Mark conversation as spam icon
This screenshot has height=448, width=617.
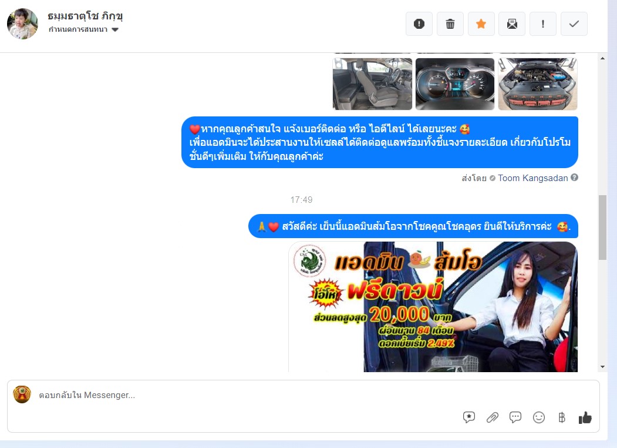tap(419, 24)
